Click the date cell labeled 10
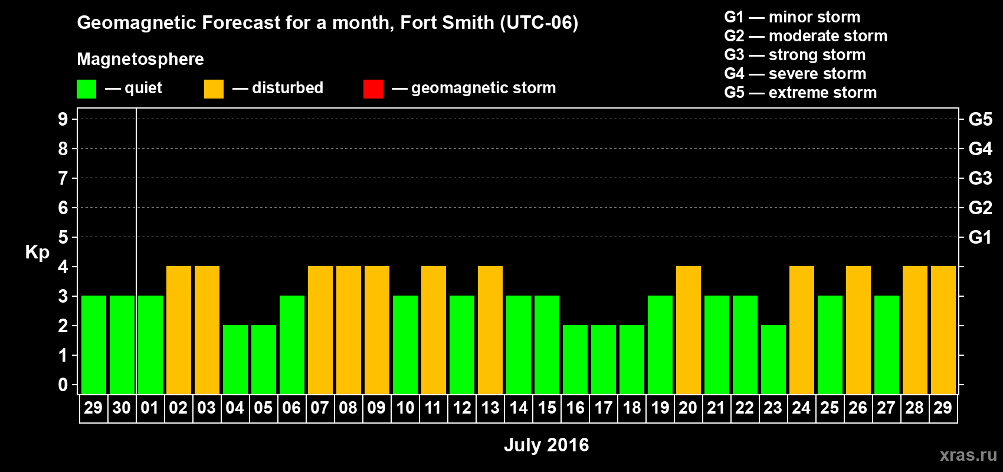This screenshot has width=1003, height=472. pos(405,408)
